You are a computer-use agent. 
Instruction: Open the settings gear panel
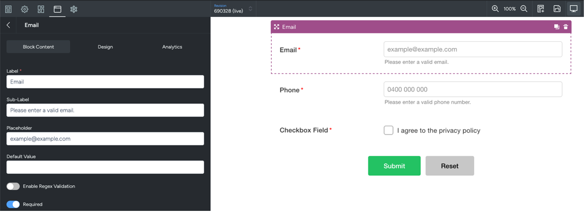(25, 9)
